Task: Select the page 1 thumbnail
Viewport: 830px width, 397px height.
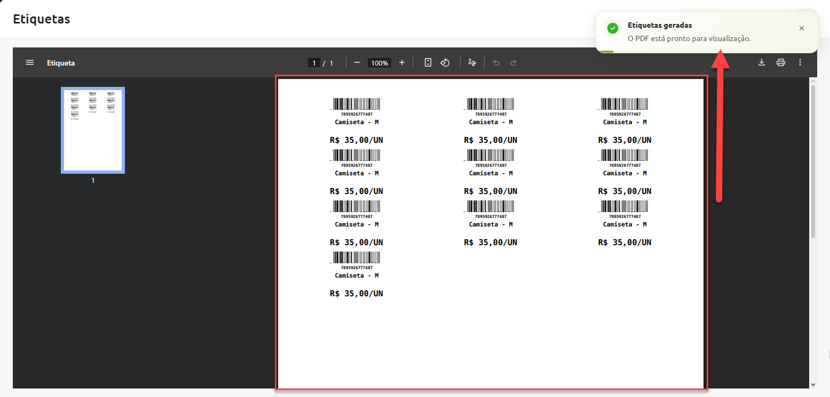Action: (x=93, y=130)
